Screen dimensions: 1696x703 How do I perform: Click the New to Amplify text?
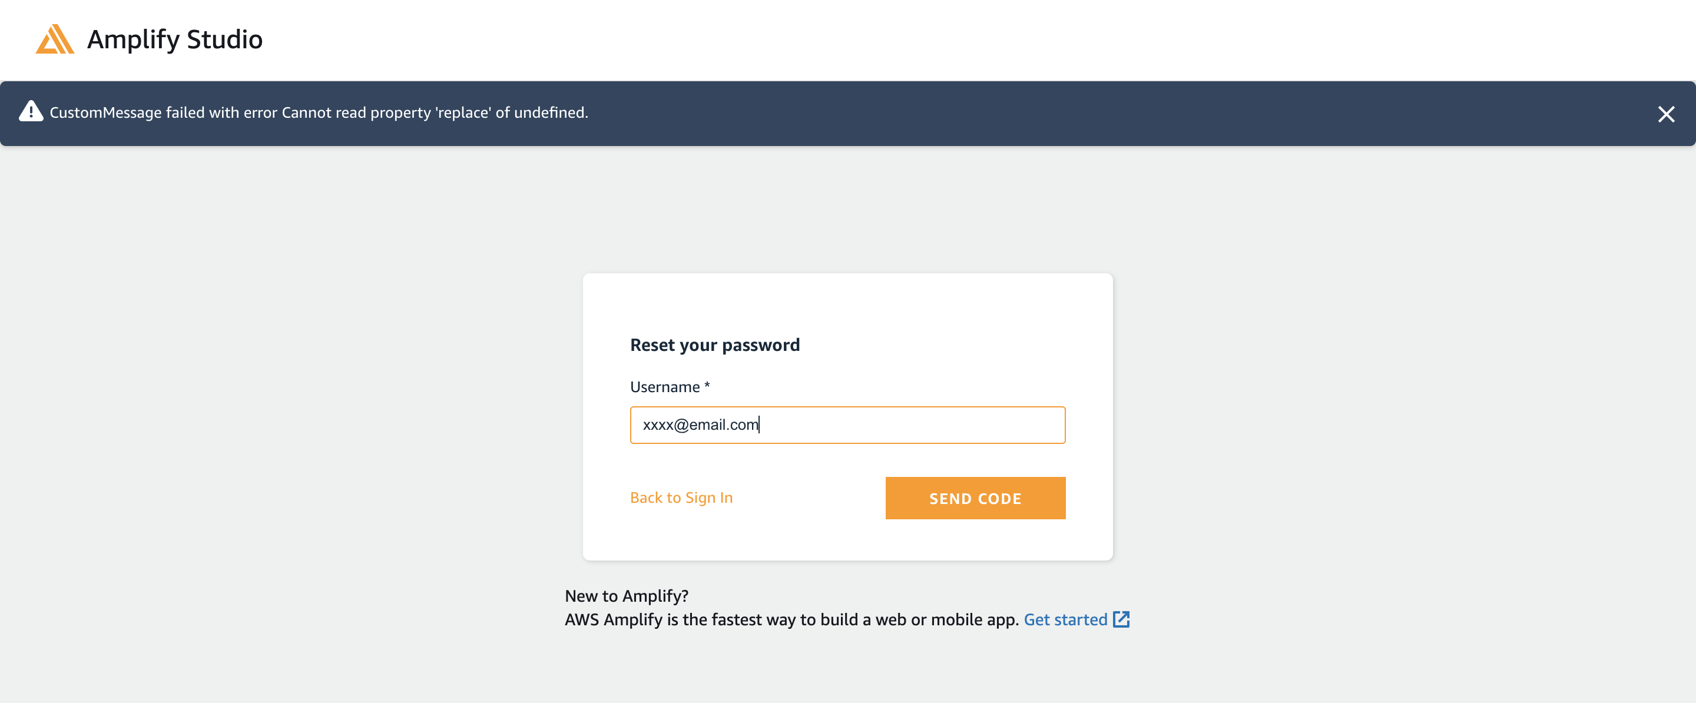point(625,596)
